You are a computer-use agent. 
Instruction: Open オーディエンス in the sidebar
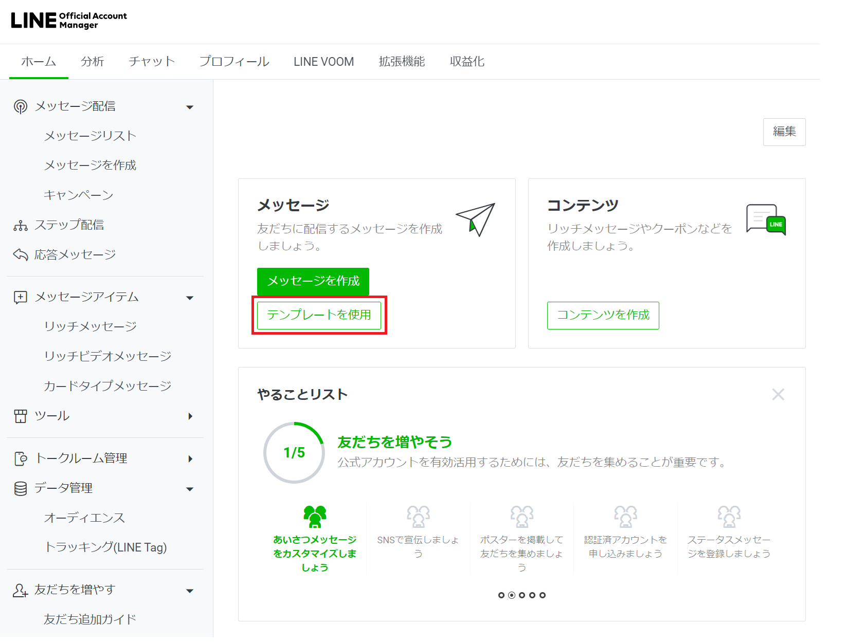click(x=85, y=518)
